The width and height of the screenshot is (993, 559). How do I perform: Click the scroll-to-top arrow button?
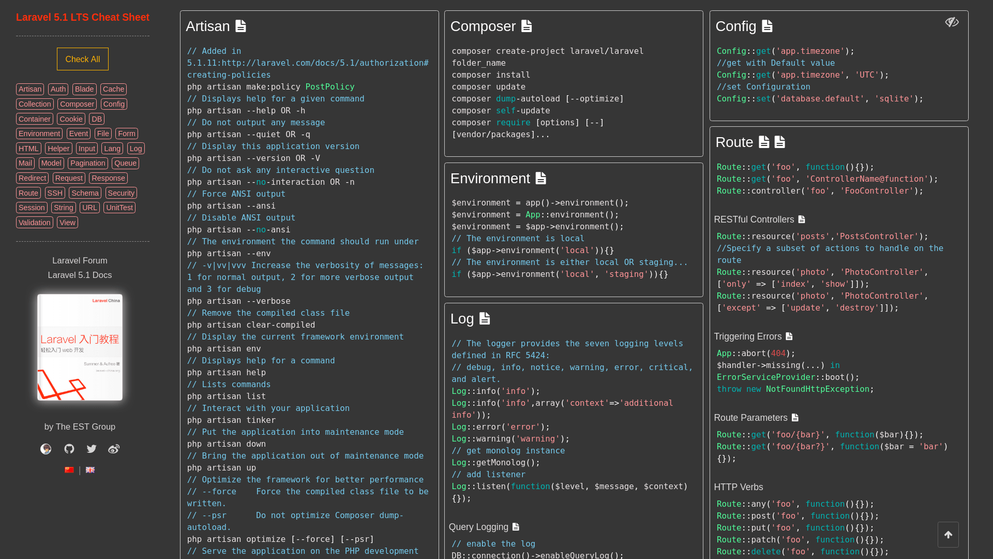948,535
